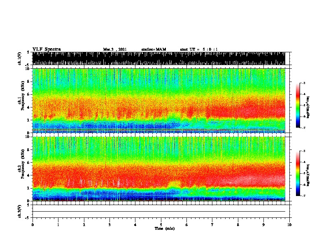Click the "ch.1(V)" waveform axis label
This screenshot has height=252, width=326.
click(19, 58)
